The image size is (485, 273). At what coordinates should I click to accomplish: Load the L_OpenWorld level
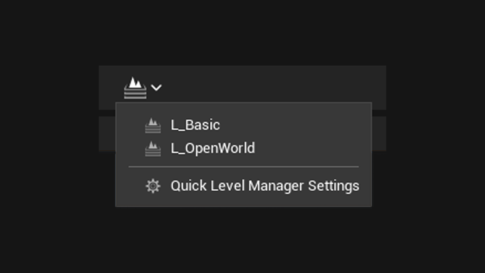244,148
